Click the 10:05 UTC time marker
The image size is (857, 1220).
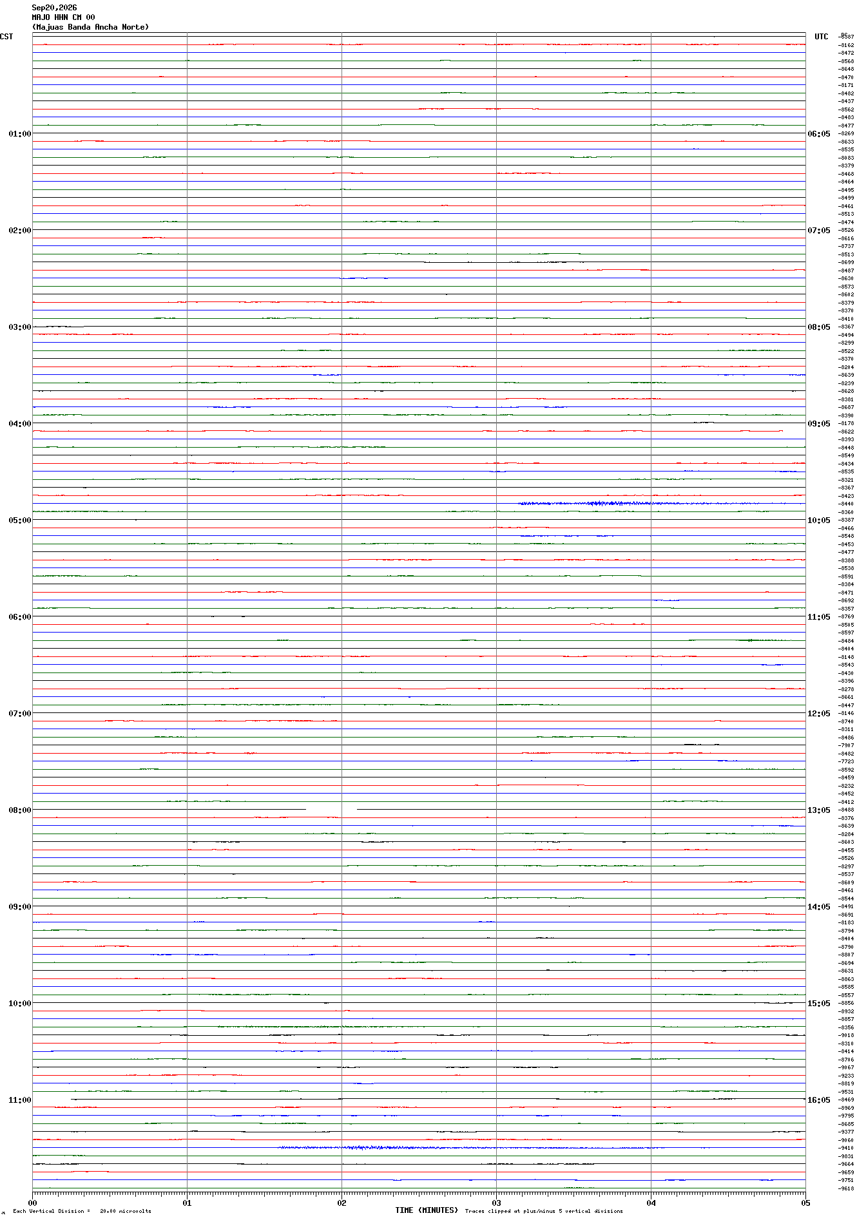click(x=819, y=520)
